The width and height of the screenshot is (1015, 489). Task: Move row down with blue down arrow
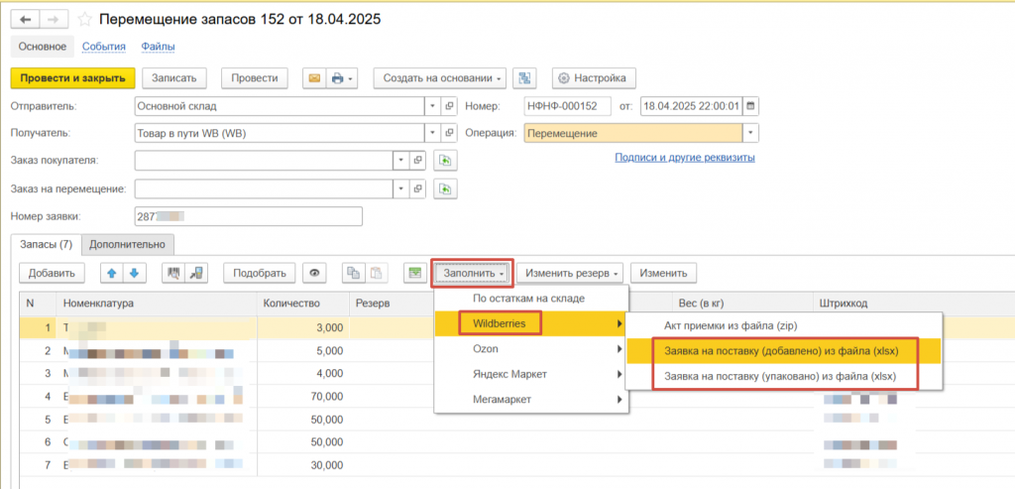[x=135, y=273]
